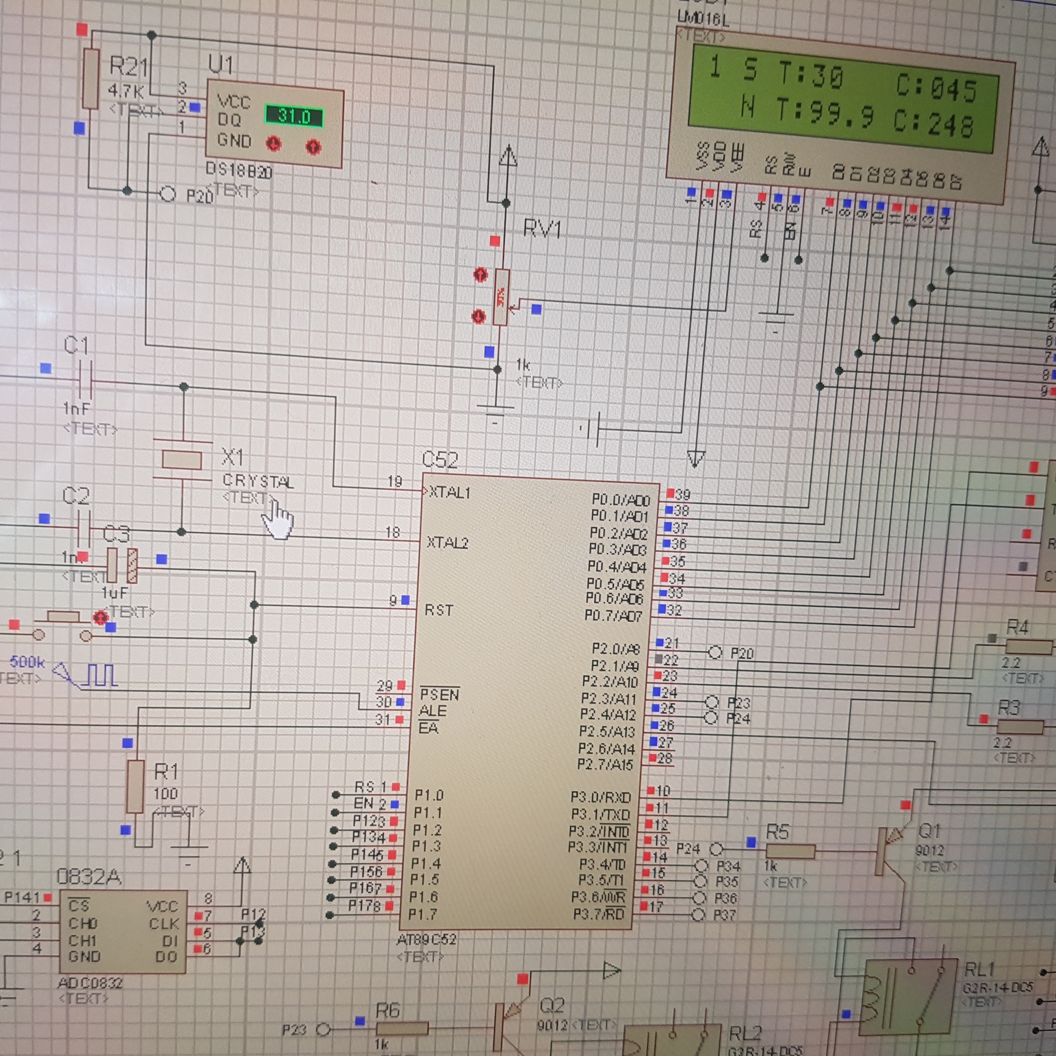Toggle the reset pushbutton red actuator
The image size is (1056, 1056).
click(x=100, y=618)
